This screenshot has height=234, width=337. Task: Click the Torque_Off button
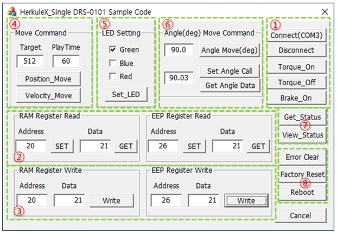point(296,82)
